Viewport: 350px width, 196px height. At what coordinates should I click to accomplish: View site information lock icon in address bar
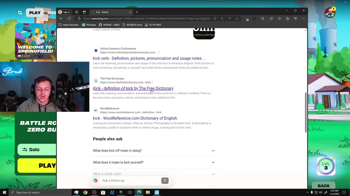click(79, 19)
